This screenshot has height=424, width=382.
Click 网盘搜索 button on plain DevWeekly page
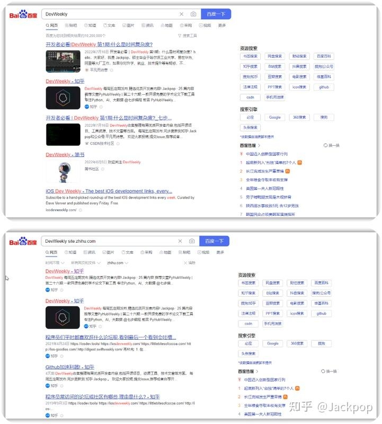pos(274,56)
